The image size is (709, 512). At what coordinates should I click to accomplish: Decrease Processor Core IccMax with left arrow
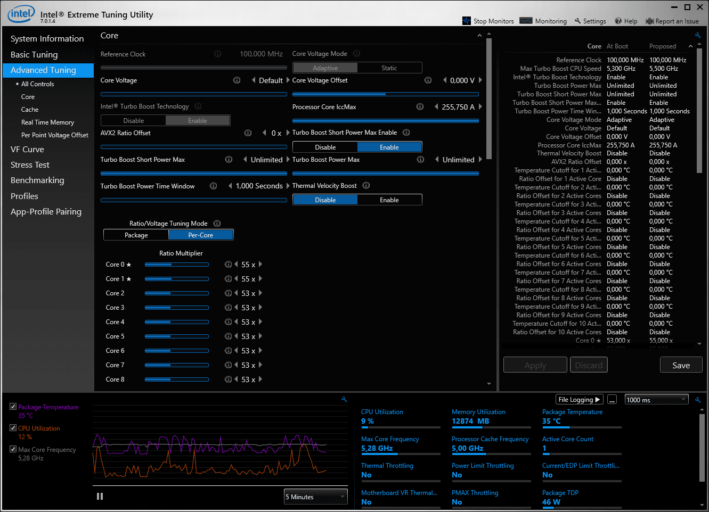pos(437,106)
